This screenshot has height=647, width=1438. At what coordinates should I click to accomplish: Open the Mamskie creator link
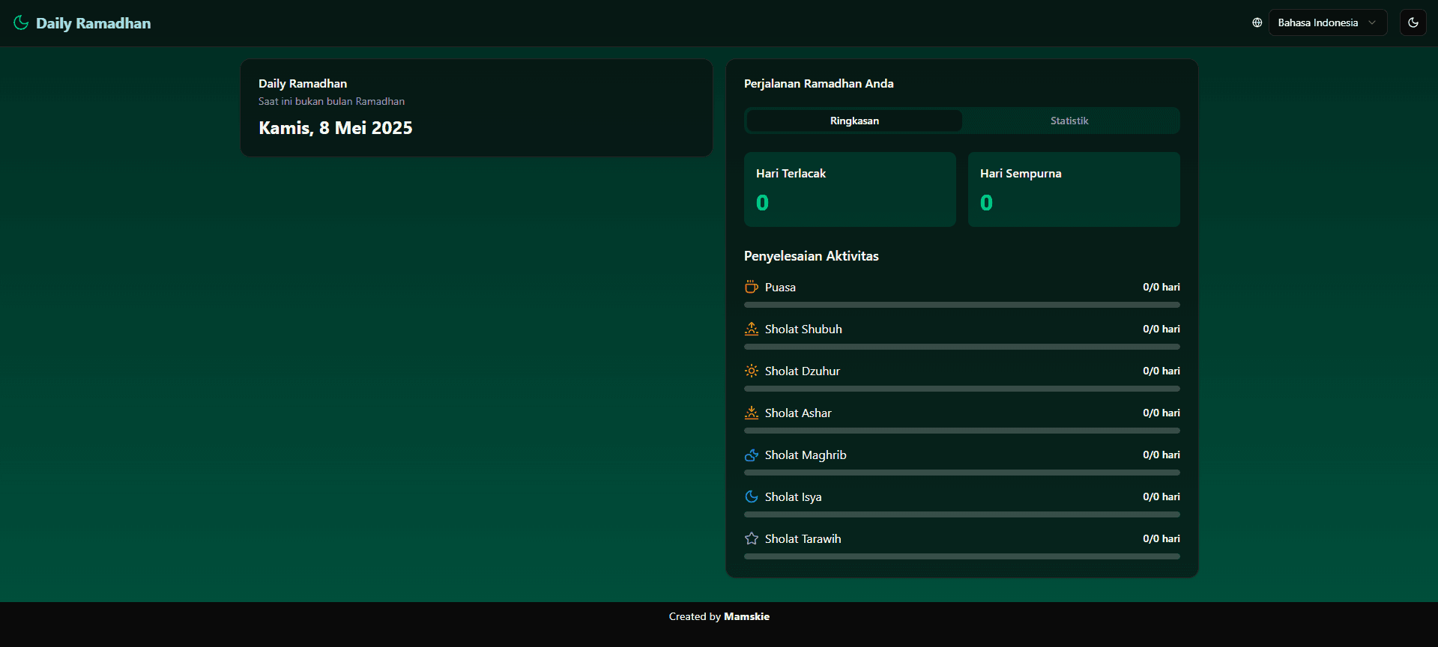click(746, 616)
